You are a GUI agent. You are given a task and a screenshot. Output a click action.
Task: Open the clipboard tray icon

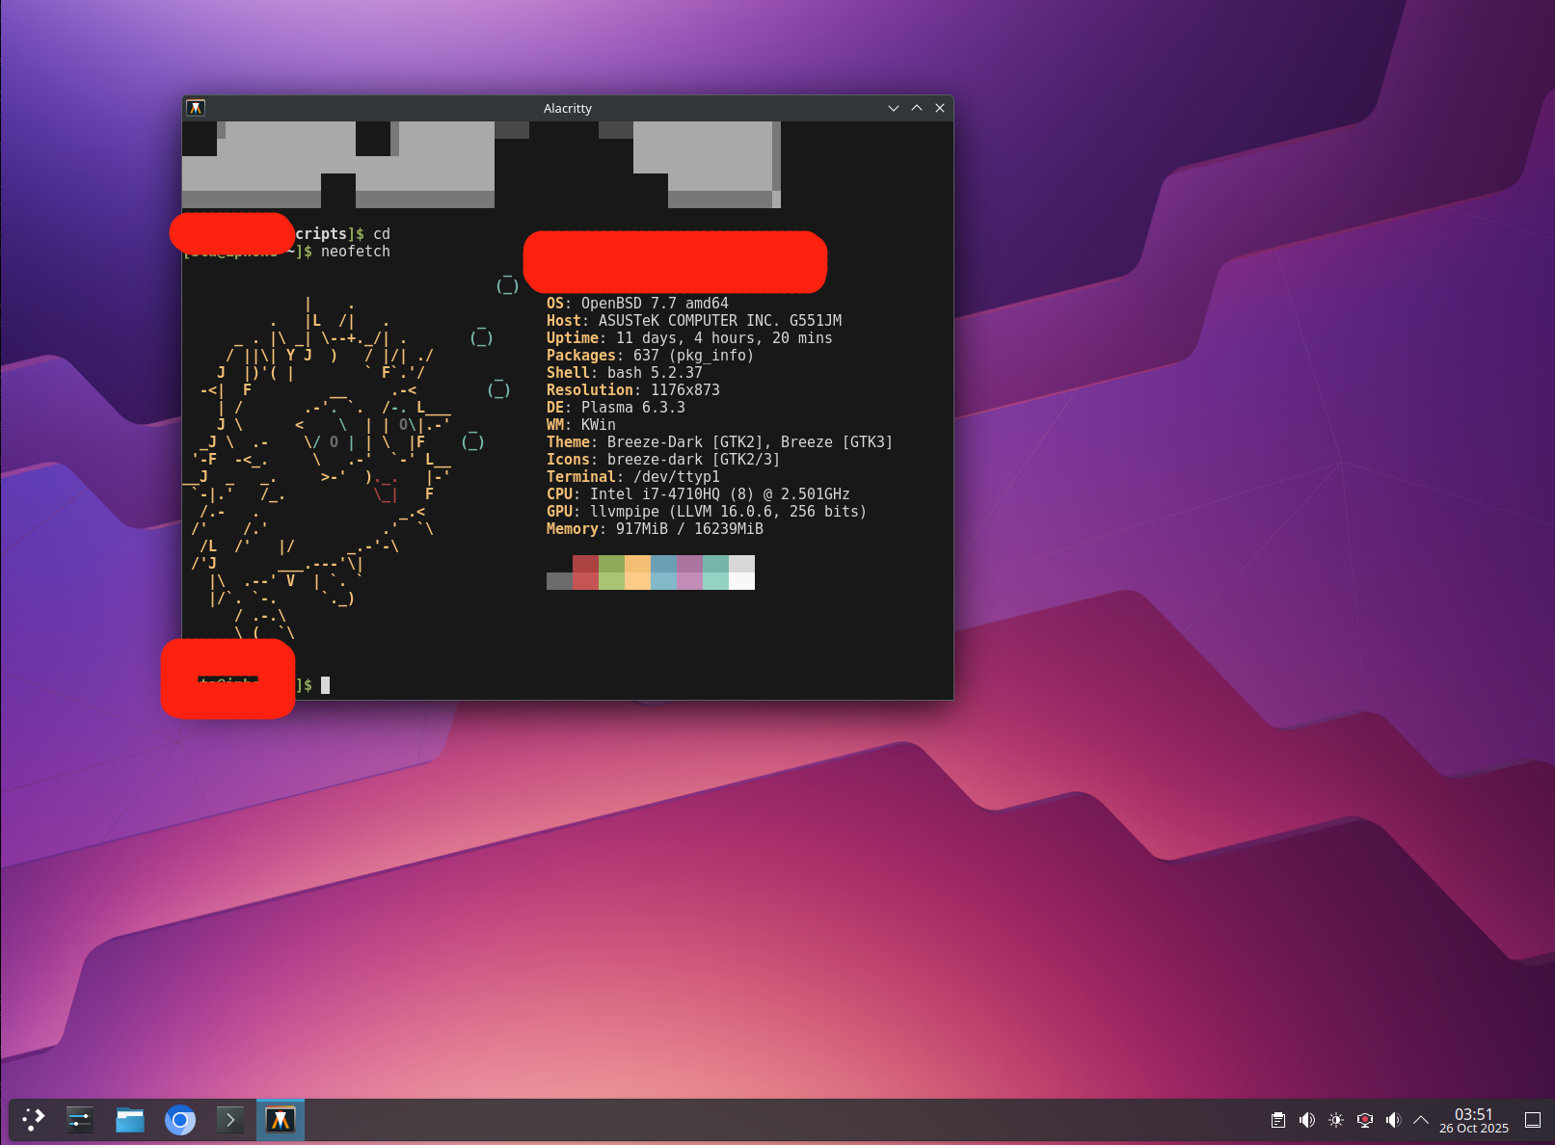(x=1278, y=1120)
